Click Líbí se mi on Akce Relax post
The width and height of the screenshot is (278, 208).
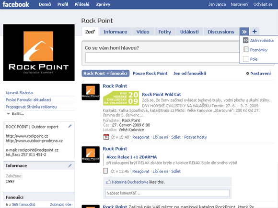160,171
